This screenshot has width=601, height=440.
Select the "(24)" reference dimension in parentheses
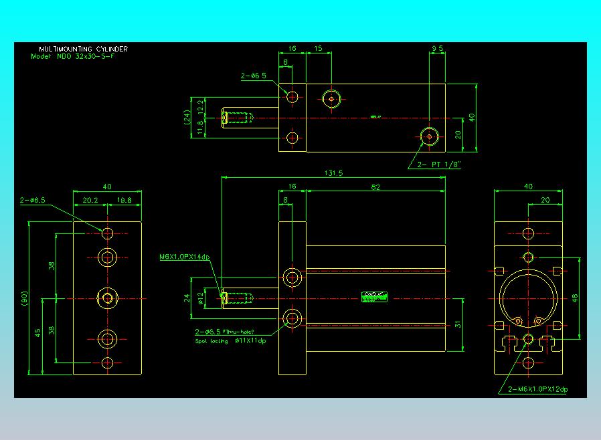(x=187, y=118)
